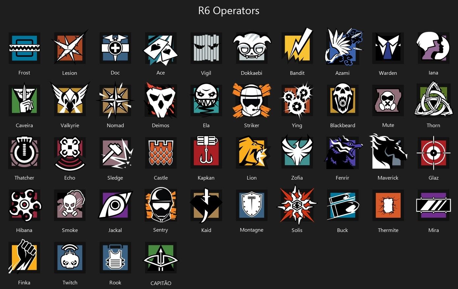Image resolution: width=458 pixels, height=289 pixels.
Task: Choose the Twitch drone icon
Action: pos(70,258)
